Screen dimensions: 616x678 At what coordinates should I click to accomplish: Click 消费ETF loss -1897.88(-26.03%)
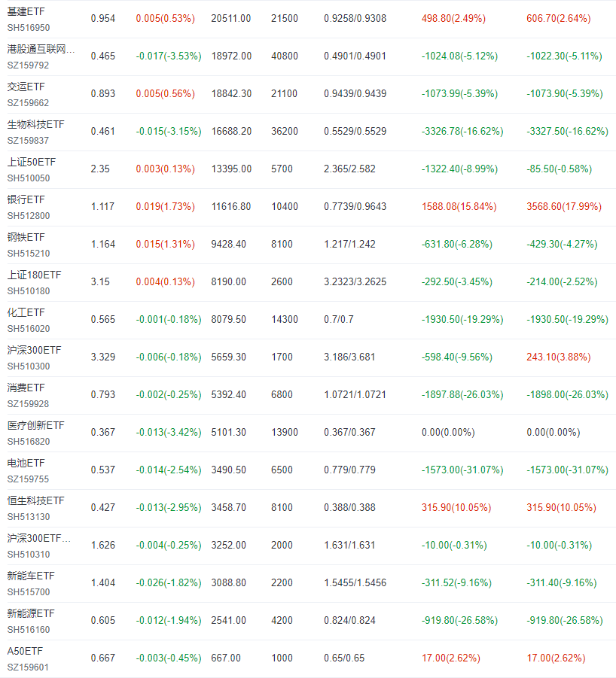(x=462, y=395)
